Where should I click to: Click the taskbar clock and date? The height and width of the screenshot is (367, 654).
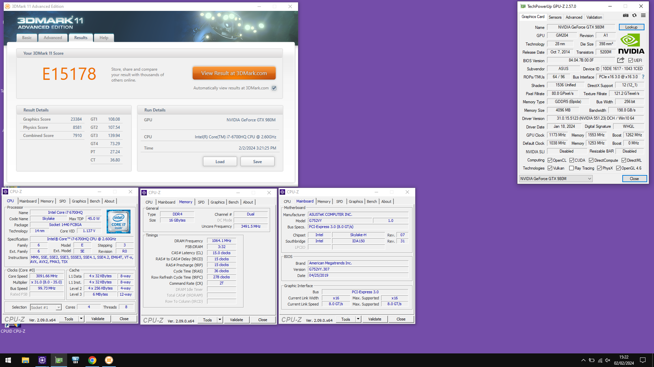624,360
